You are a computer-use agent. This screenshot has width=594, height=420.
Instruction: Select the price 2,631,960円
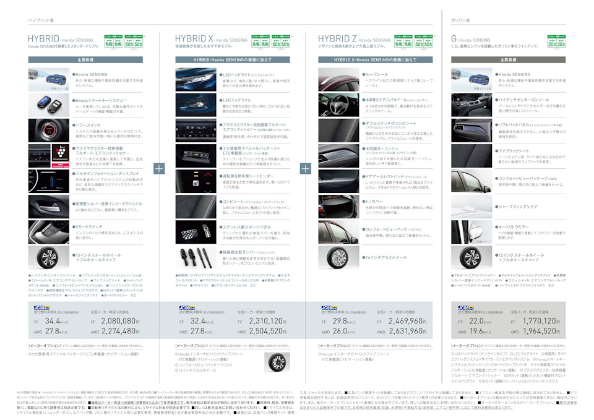[x=408, y=331]
